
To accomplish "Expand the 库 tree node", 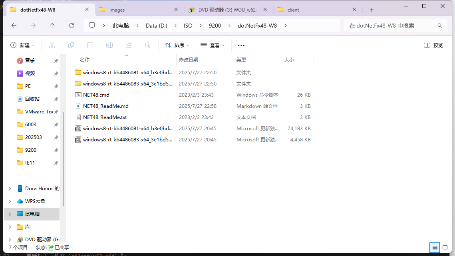I will tap(10, 227).
